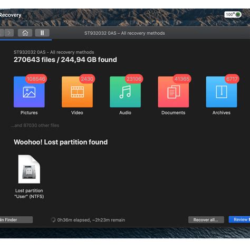Open the Audio category icon

[125, 92]
